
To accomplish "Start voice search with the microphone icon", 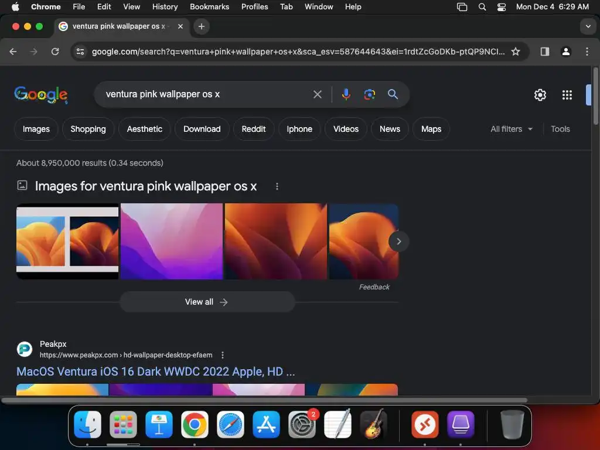I will point(346,94).
